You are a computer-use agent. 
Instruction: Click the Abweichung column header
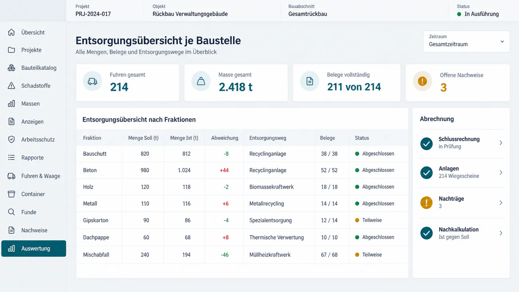225,138
